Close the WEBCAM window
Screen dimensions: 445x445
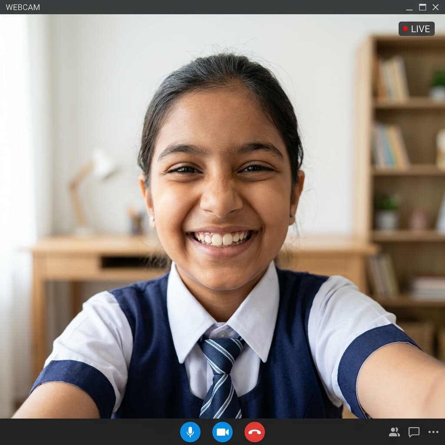[435, 7]
